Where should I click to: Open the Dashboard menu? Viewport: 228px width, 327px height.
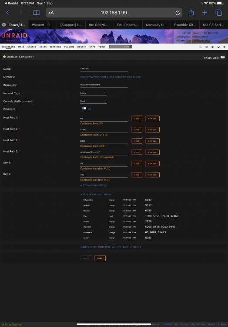pos(8,47)
